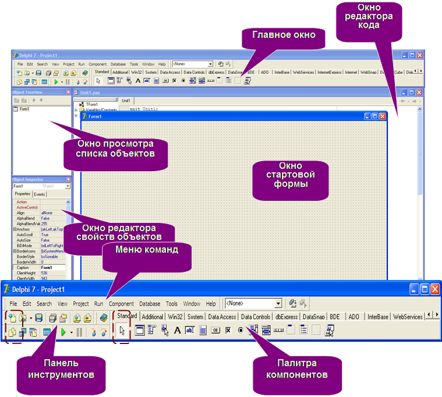Viewport: 442px width, 397px height.
Task: Pick ScrollBar component in enlarged palette
Action: coord(278,330)
